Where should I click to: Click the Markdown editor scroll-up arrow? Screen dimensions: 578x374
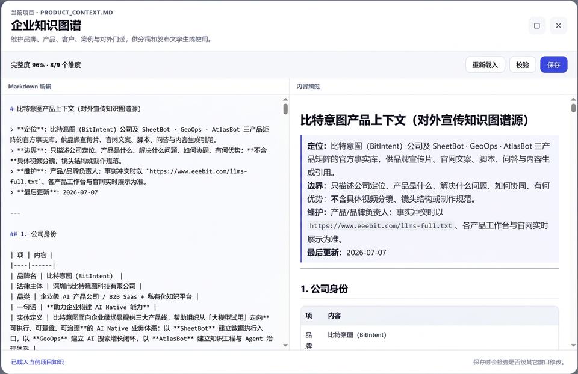285,99
